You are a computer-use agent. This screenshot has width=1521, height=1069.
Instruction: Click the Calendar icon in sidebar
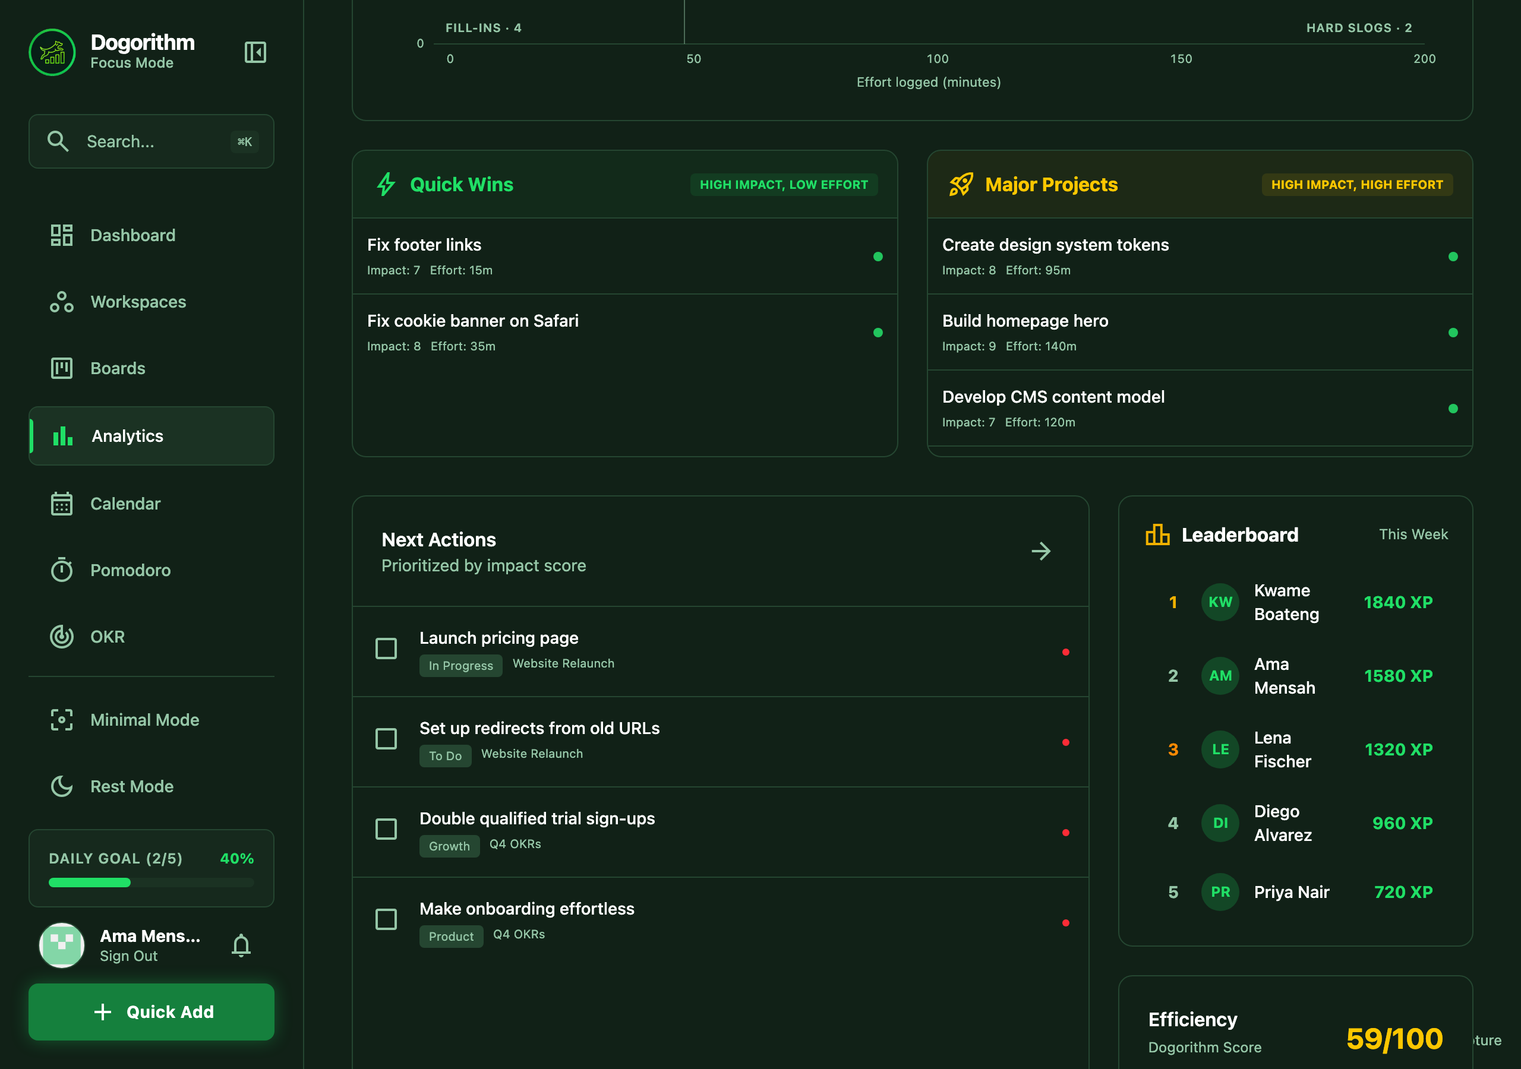click(x=62, y=504)
